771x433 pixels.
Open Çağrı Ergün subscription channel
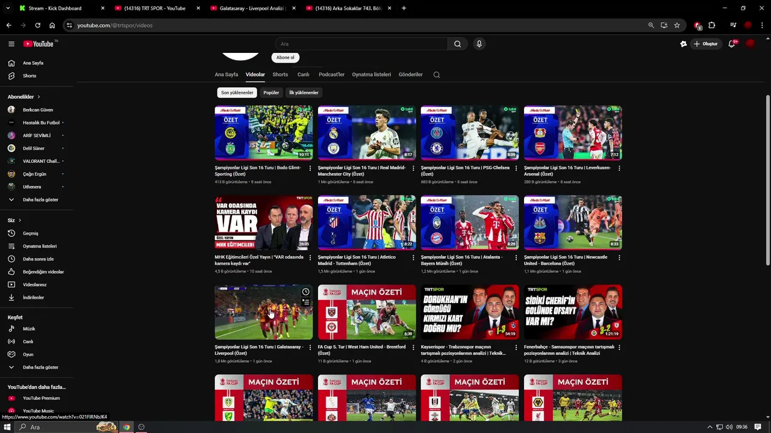36,174
